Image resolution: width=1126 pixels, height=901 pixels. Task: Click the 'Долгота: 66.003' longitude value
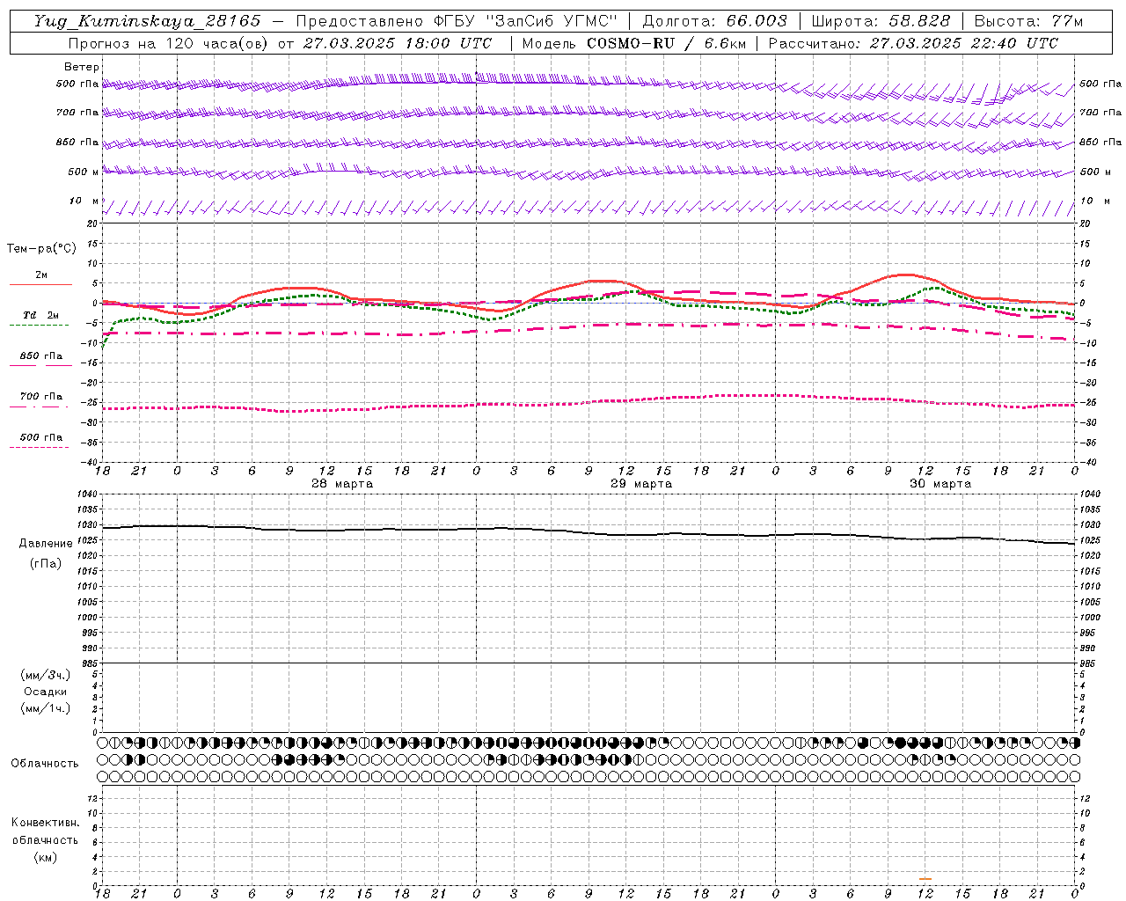pos(714,21)
